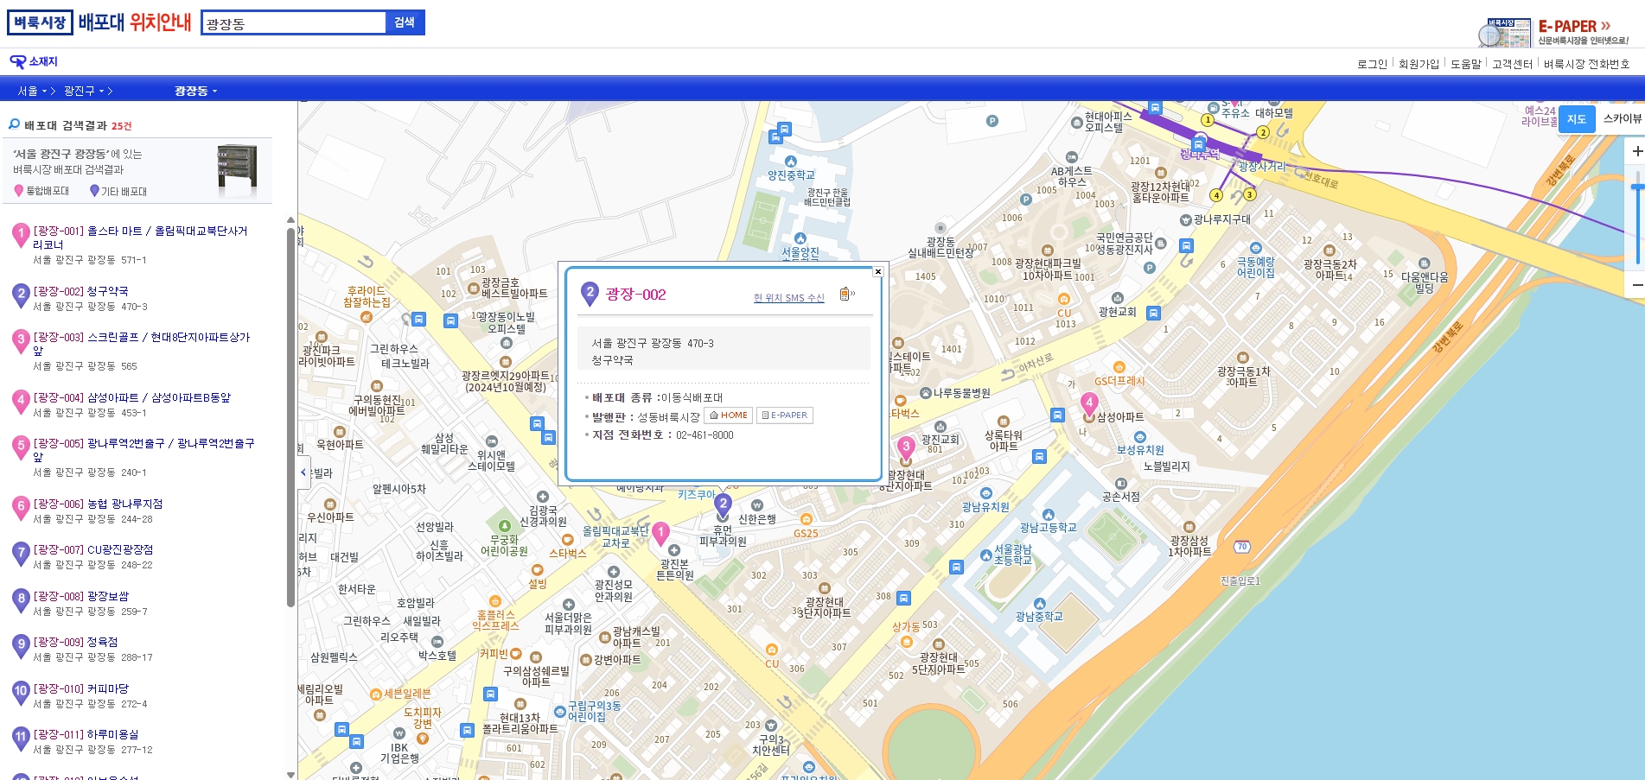Screen dimensions: 1645x780
Task: Click pink map marker 1 near 올림픽대교북단
Action: pyautogui.click(x=660, y=534)
